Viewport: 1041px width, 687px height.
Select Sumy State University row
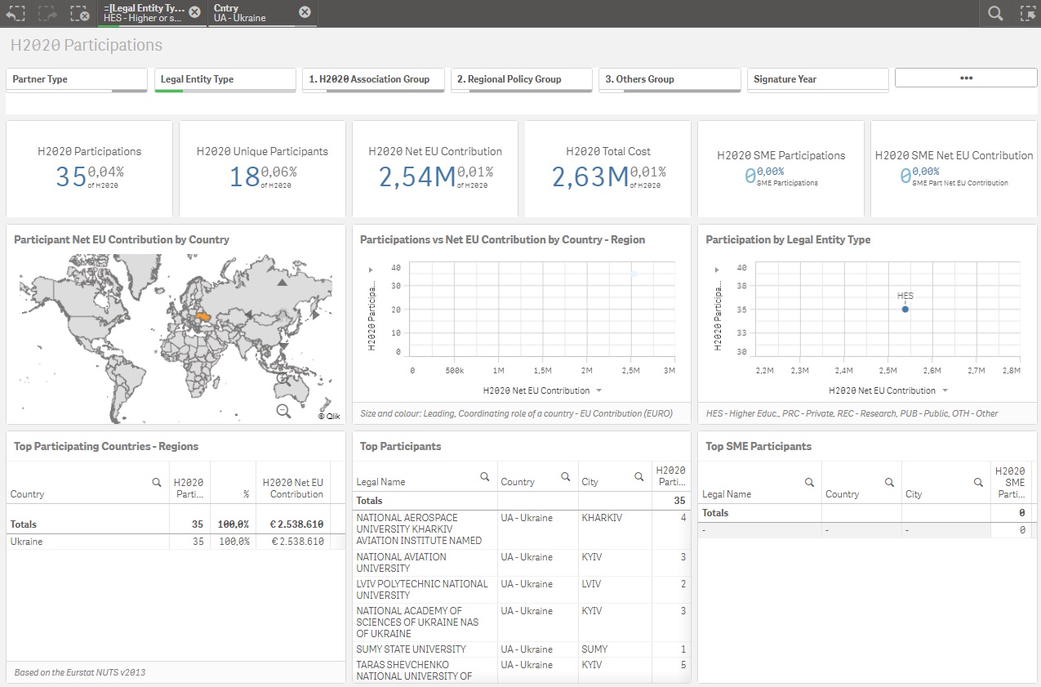(522, 649)
